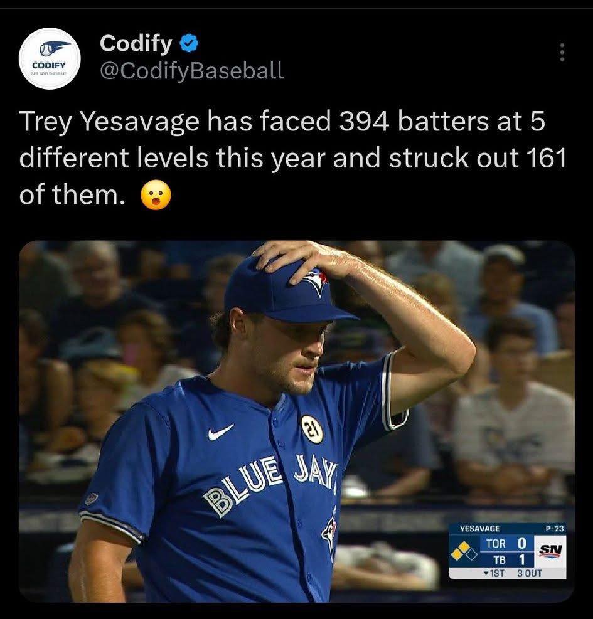Click the Nike swoosh on jersey
The image size is (593, 619).
(220, 432)
